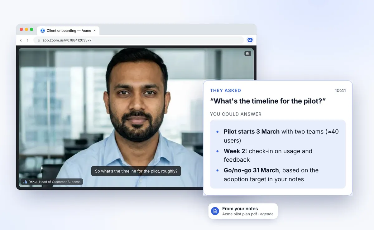Image resolution: width=374 pixels, height=230 pixels.
Task: Go forward using the browser forward arrow
Action: point(27,40)
